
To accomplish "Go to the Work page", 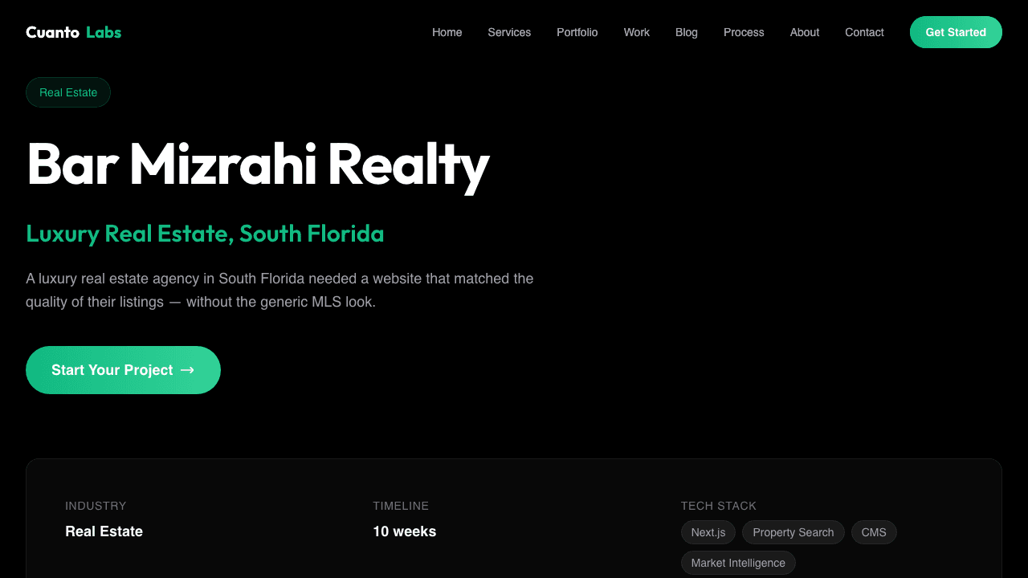I will [636, 32].
